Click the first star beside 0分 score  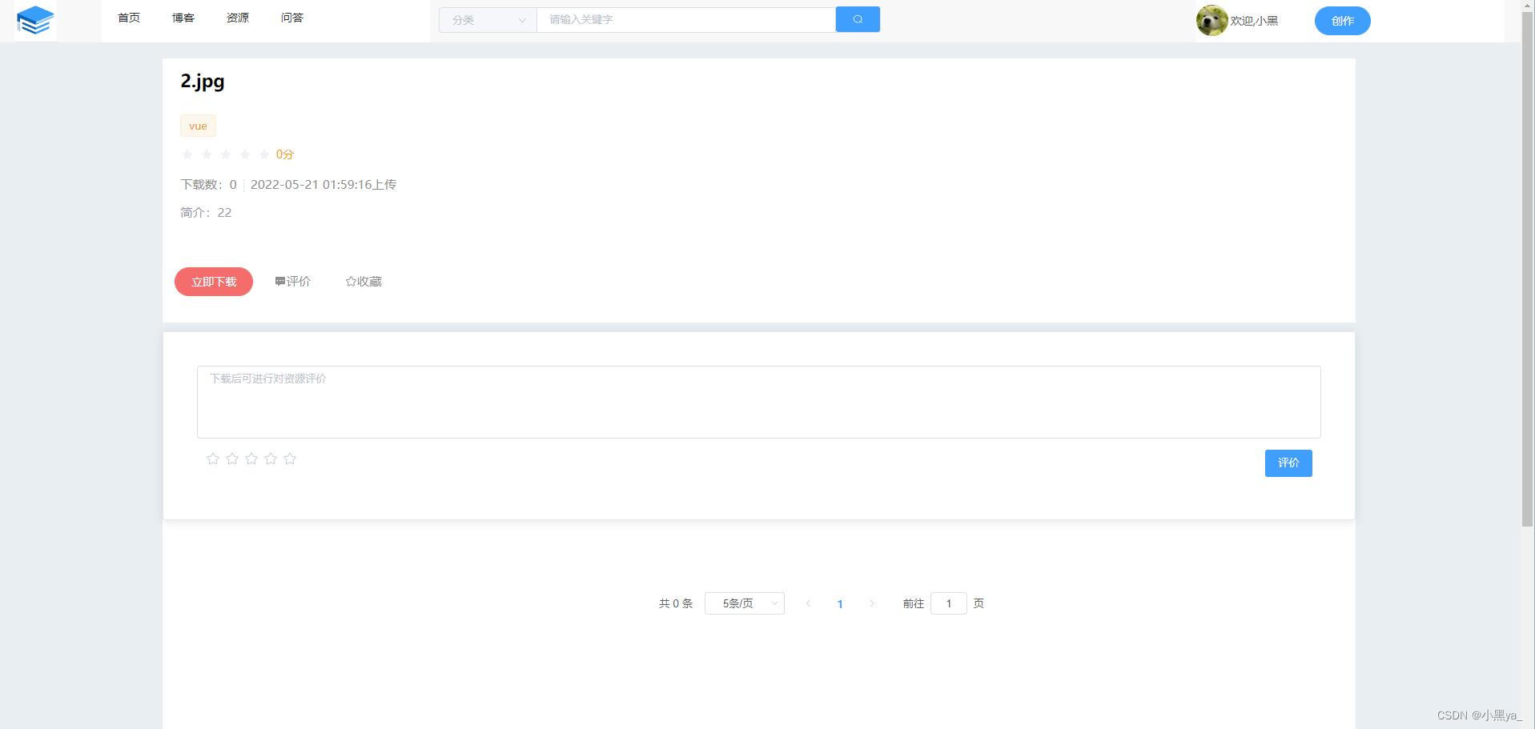click(x=187, y=154)
